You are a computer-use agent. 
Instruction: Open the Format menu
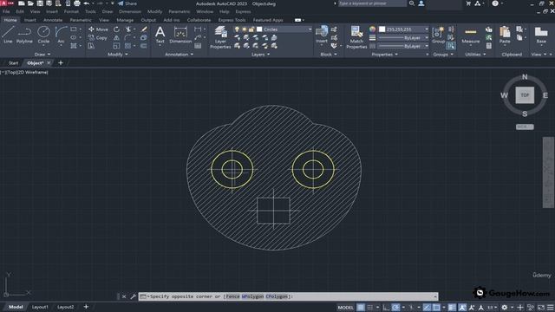pyautogui.click(x=71, y=11)
